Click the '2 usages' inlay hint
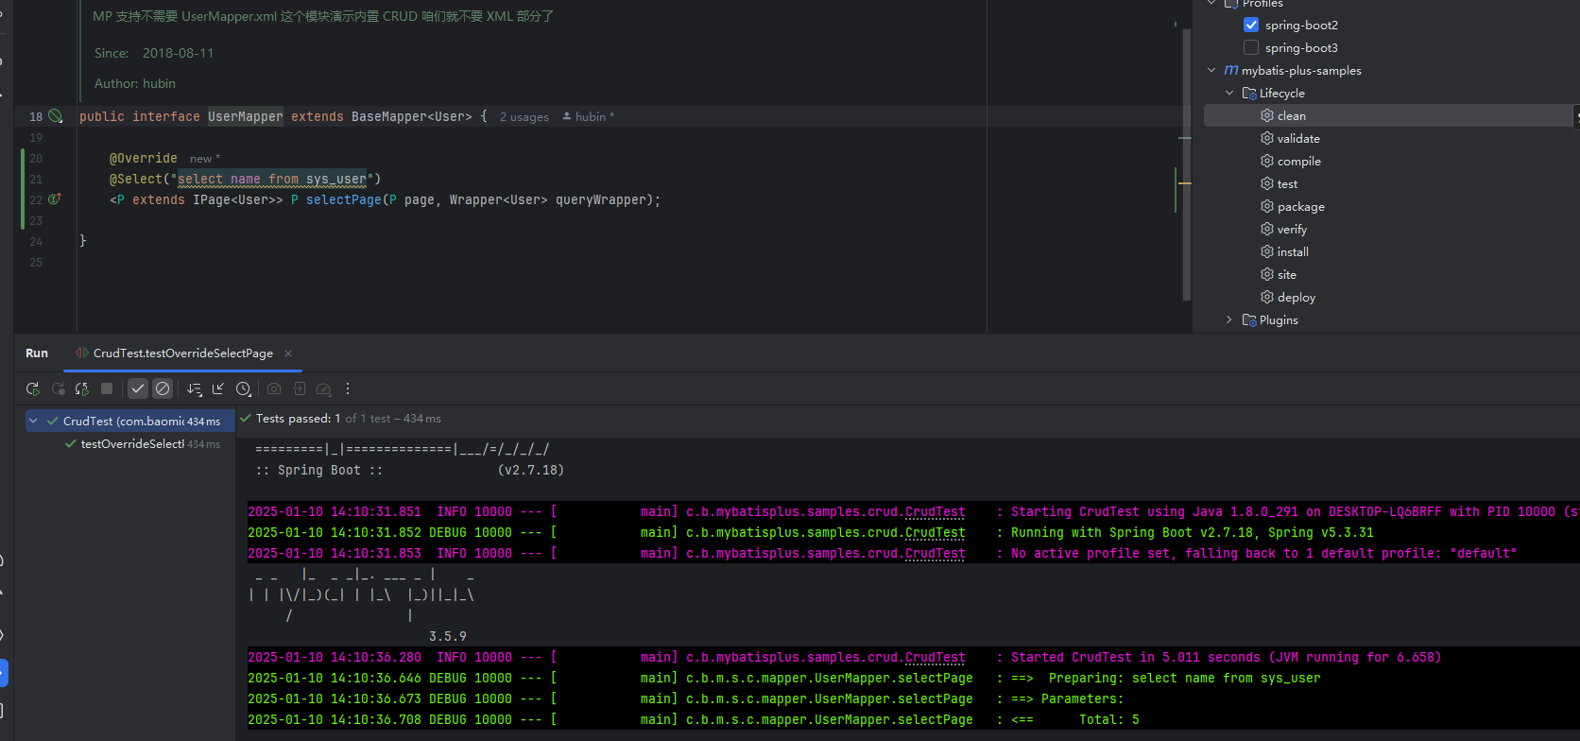The height and width of the screenshot is (741, 1580). point(524,117)
